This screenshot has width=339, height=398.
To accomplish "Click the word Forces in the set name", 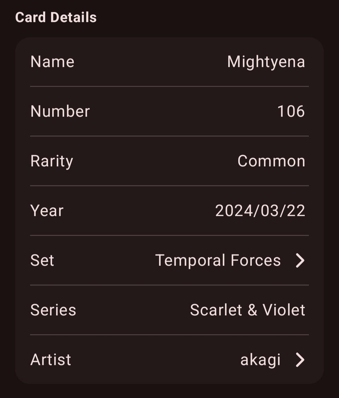I will 256,260.
